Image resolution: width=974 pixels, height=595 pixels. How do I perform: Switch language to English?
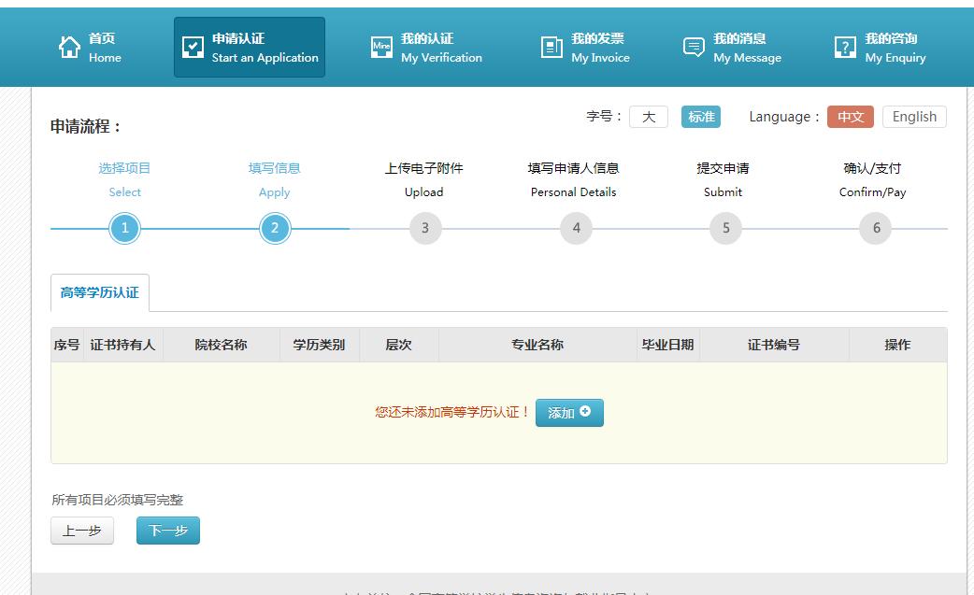pos(913,116)
